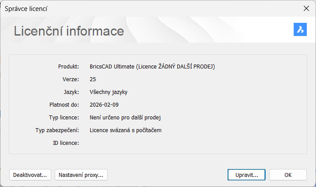
Task: Click the Verze label
Action: pyautogui.click(x=70, y=79)
